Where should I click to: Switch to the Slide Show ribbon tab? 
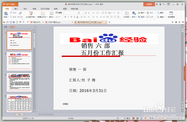pos(45,9)
